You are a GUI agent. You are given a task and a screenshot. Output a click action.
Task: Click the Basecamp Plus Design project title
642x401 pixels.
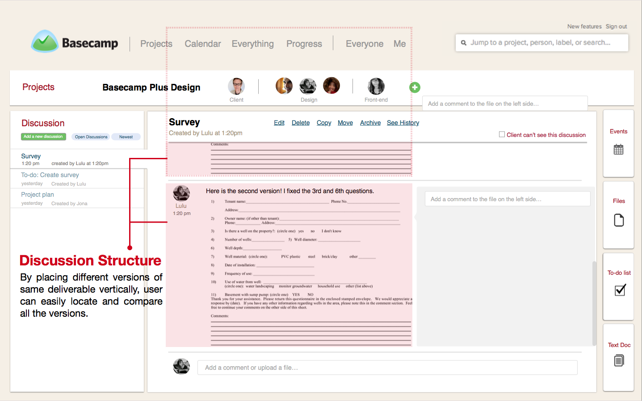pos(151,87)
